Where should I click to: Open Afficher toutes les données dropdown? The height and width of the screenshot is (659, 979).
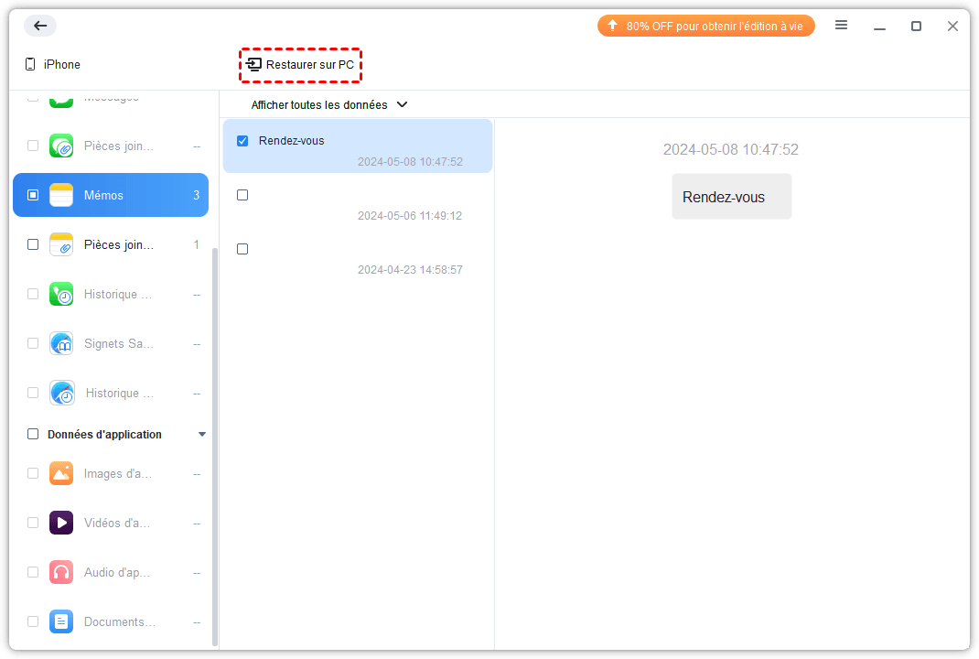[x=329, y=105]
